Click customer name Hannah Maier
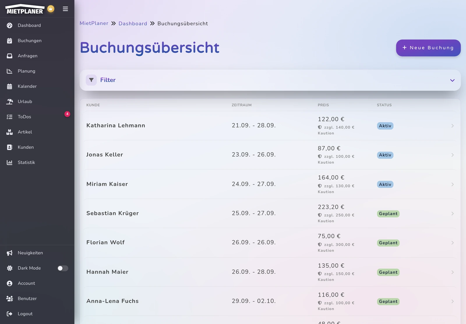The width and height of the screenshot is (466, 324). [107, 272]
